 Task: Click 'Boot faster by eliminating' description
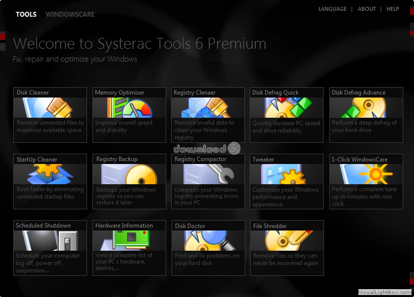50,193
